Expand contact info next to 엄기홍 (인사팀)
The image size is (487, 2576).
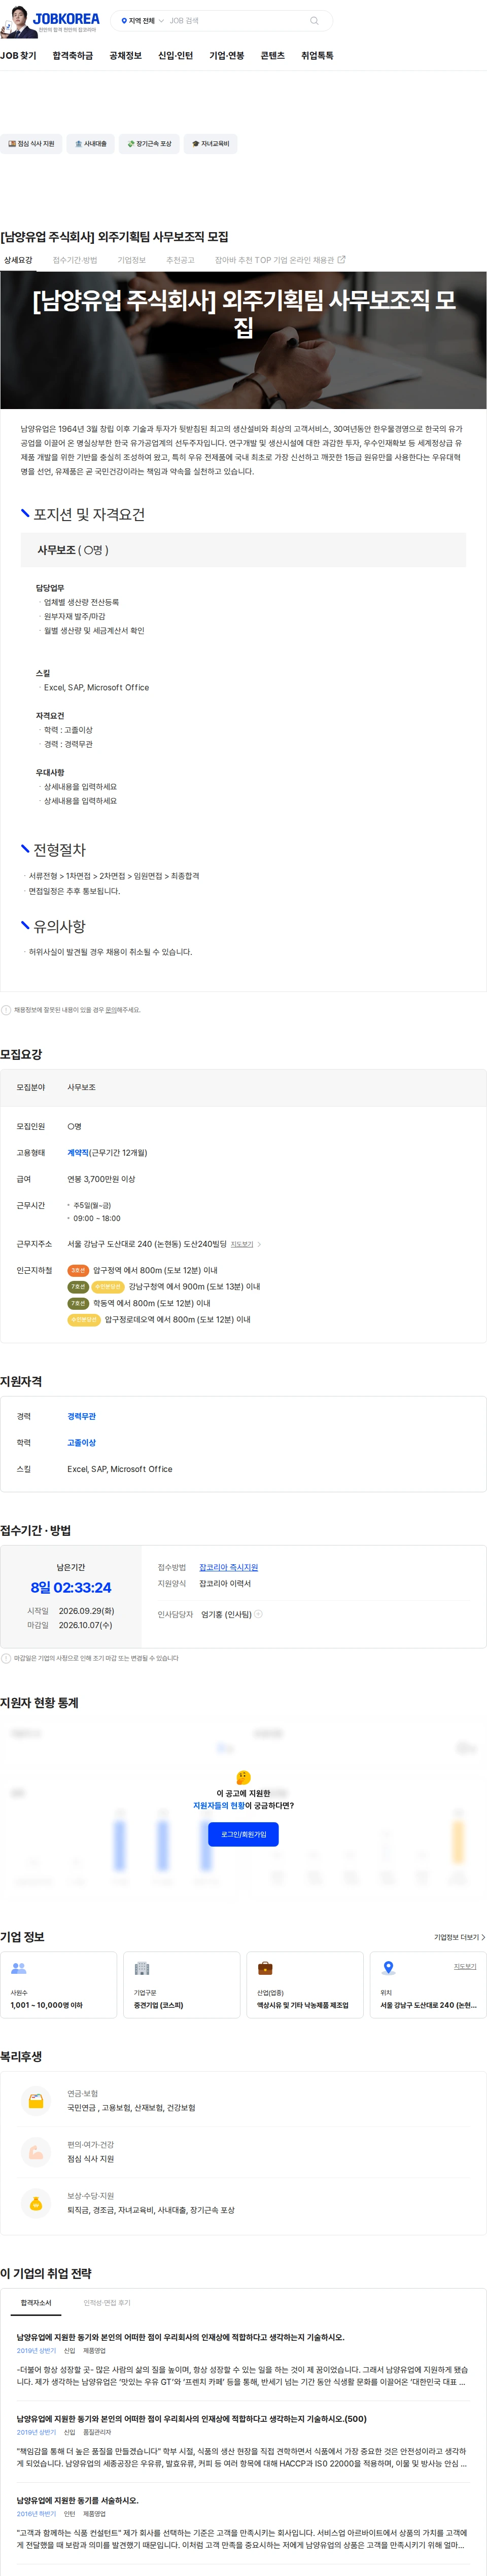(x=258, y=1614)
